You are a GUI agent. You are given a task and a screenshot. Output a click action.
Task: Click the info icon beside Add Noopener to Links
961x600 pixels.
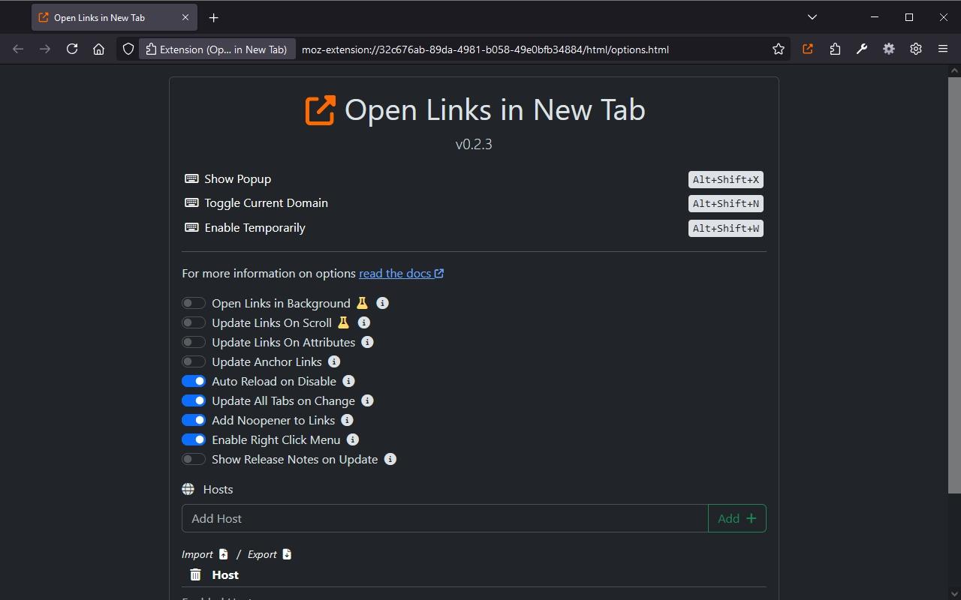point(347,420)
